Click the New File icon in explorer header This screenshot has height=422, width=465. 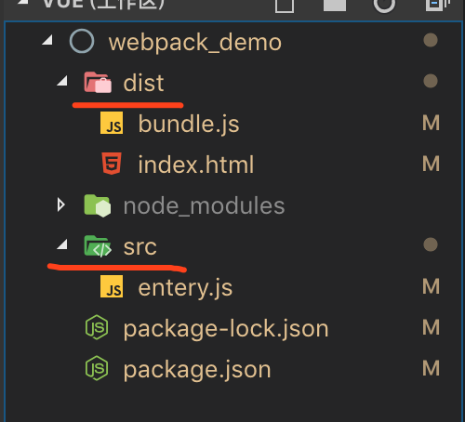(x=285, y=6)
